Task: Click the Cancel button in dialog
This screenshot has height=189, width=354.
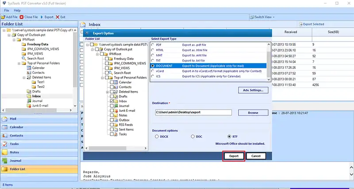Action: point(256,156)
